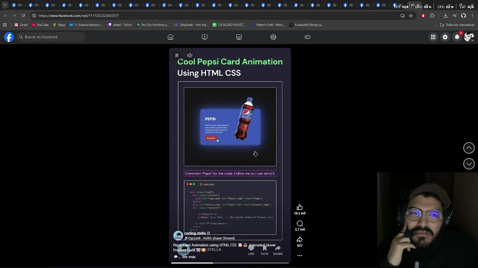Select the facebook.com URL address field
The width and height of the screenshot is (478, 268).
79,16
